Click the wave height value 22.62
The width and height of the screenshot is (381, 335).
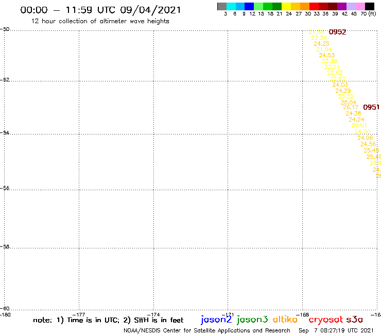tap(335, 73)
